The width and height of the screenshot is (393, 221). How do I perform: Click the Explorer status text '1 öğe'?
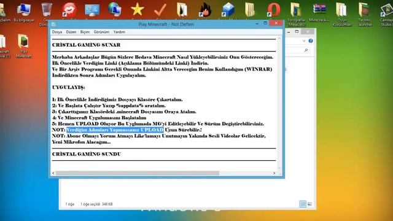69,204
